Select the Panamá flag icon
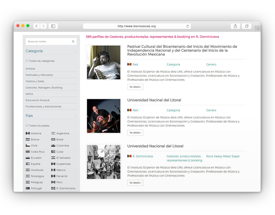This screenshot has height=215, width=275. [53, 176]
